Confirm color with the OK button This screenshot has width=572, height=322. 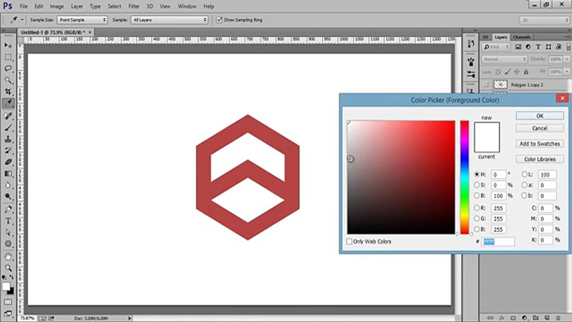(540, 116)
